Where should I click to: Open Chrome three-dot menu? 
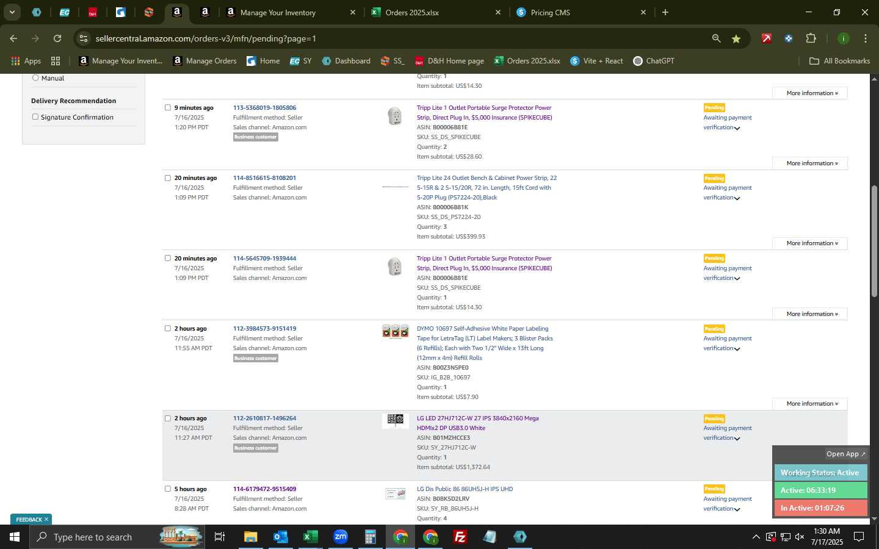point(865,38)
